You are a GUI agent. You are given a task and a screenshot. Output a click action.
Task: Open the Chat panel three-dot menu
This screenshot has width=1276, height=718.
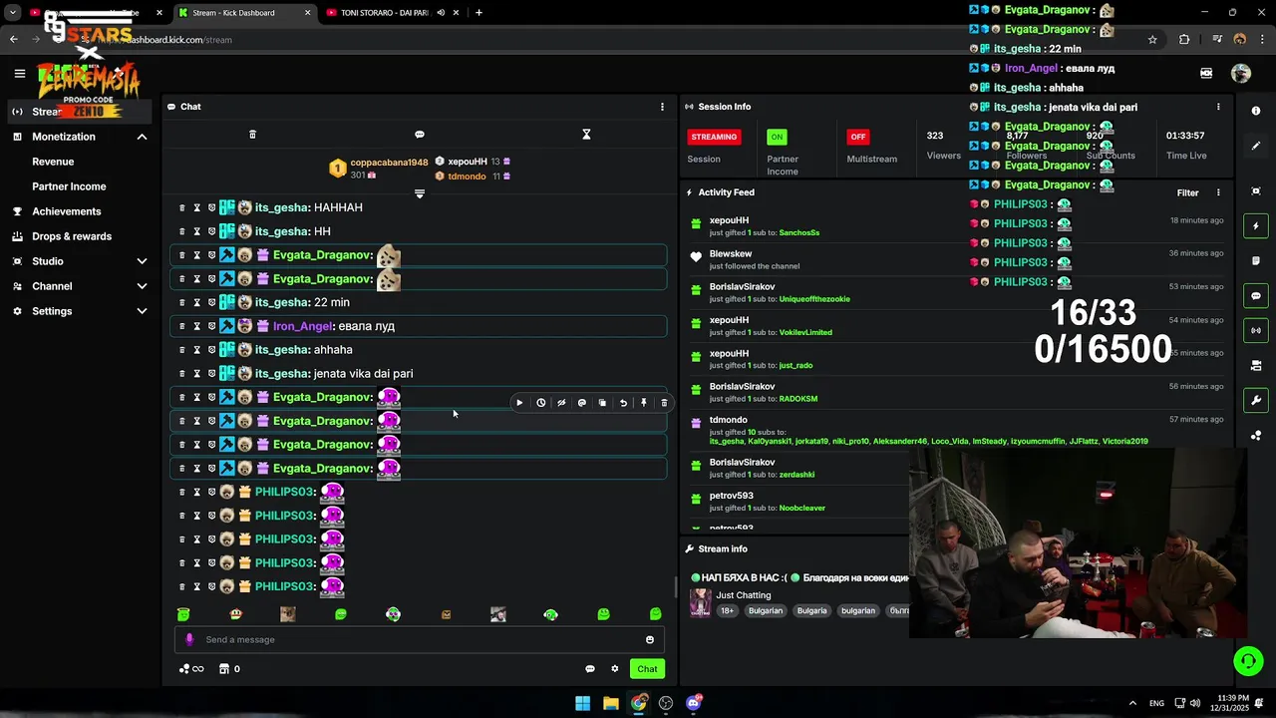tap(662, 107)
